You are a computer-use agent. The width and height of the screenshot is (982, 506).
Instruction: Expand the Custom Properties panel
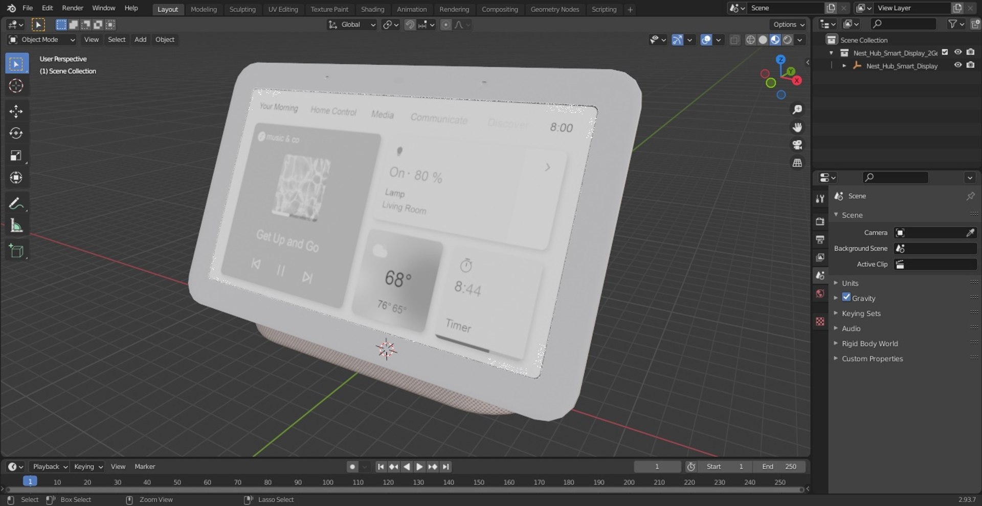[x=872, y=358]
